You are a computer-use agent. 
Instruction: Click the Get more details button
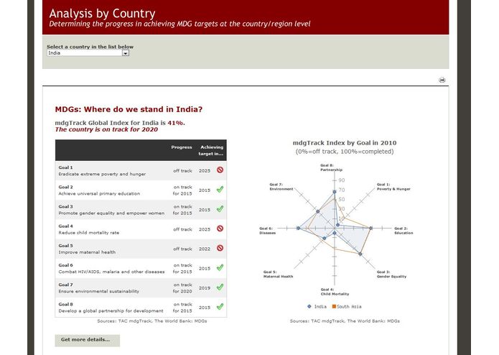tap(87, 340)
